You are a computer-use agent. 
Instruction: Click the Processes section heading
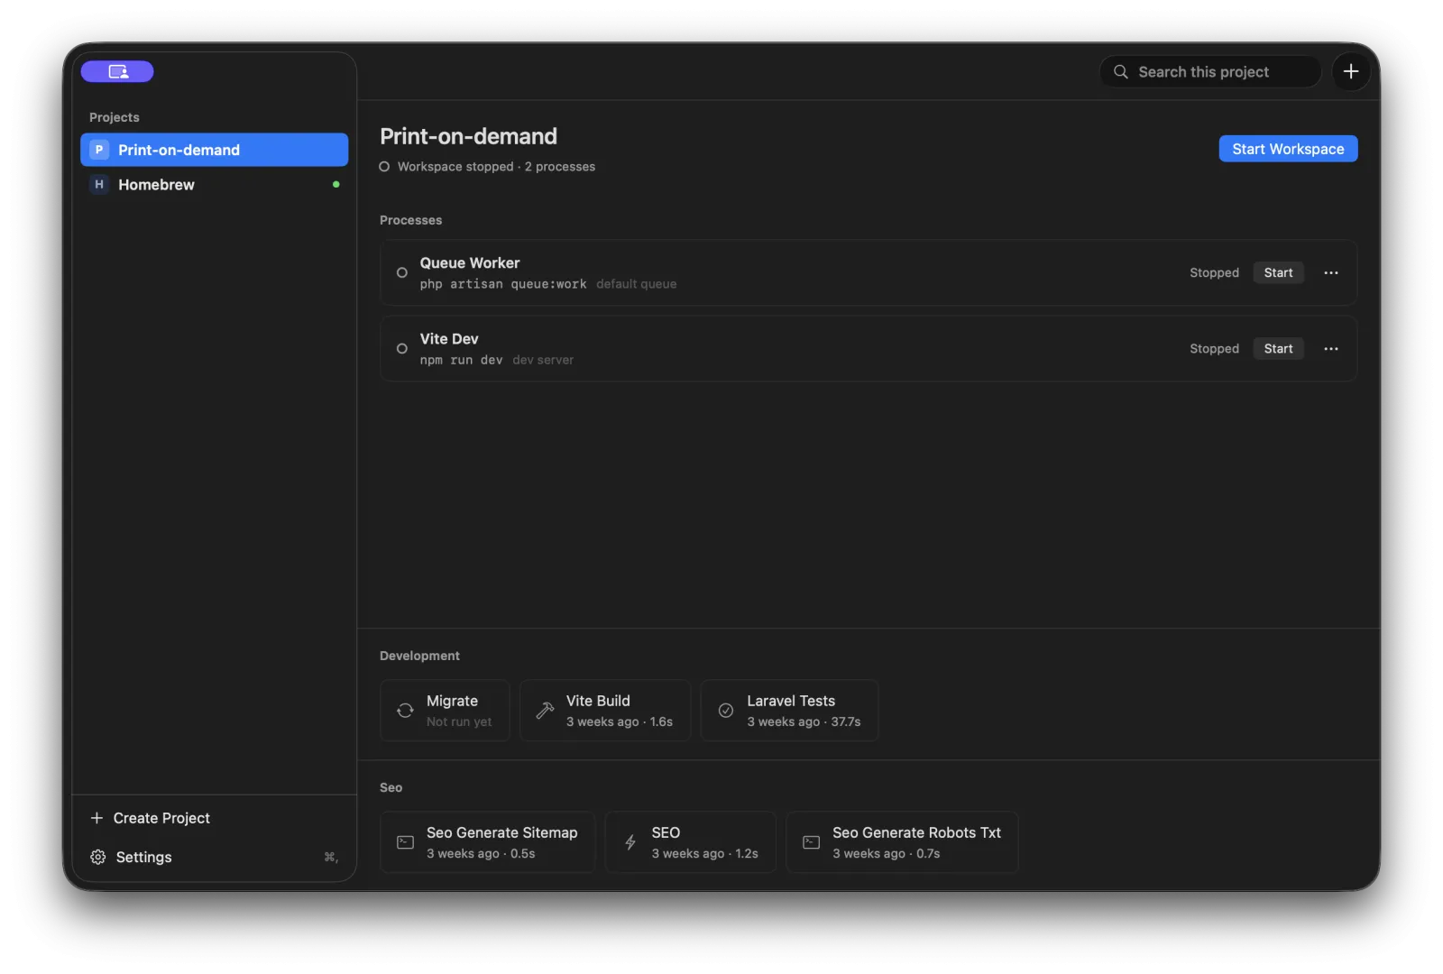[x=410, y=220]
